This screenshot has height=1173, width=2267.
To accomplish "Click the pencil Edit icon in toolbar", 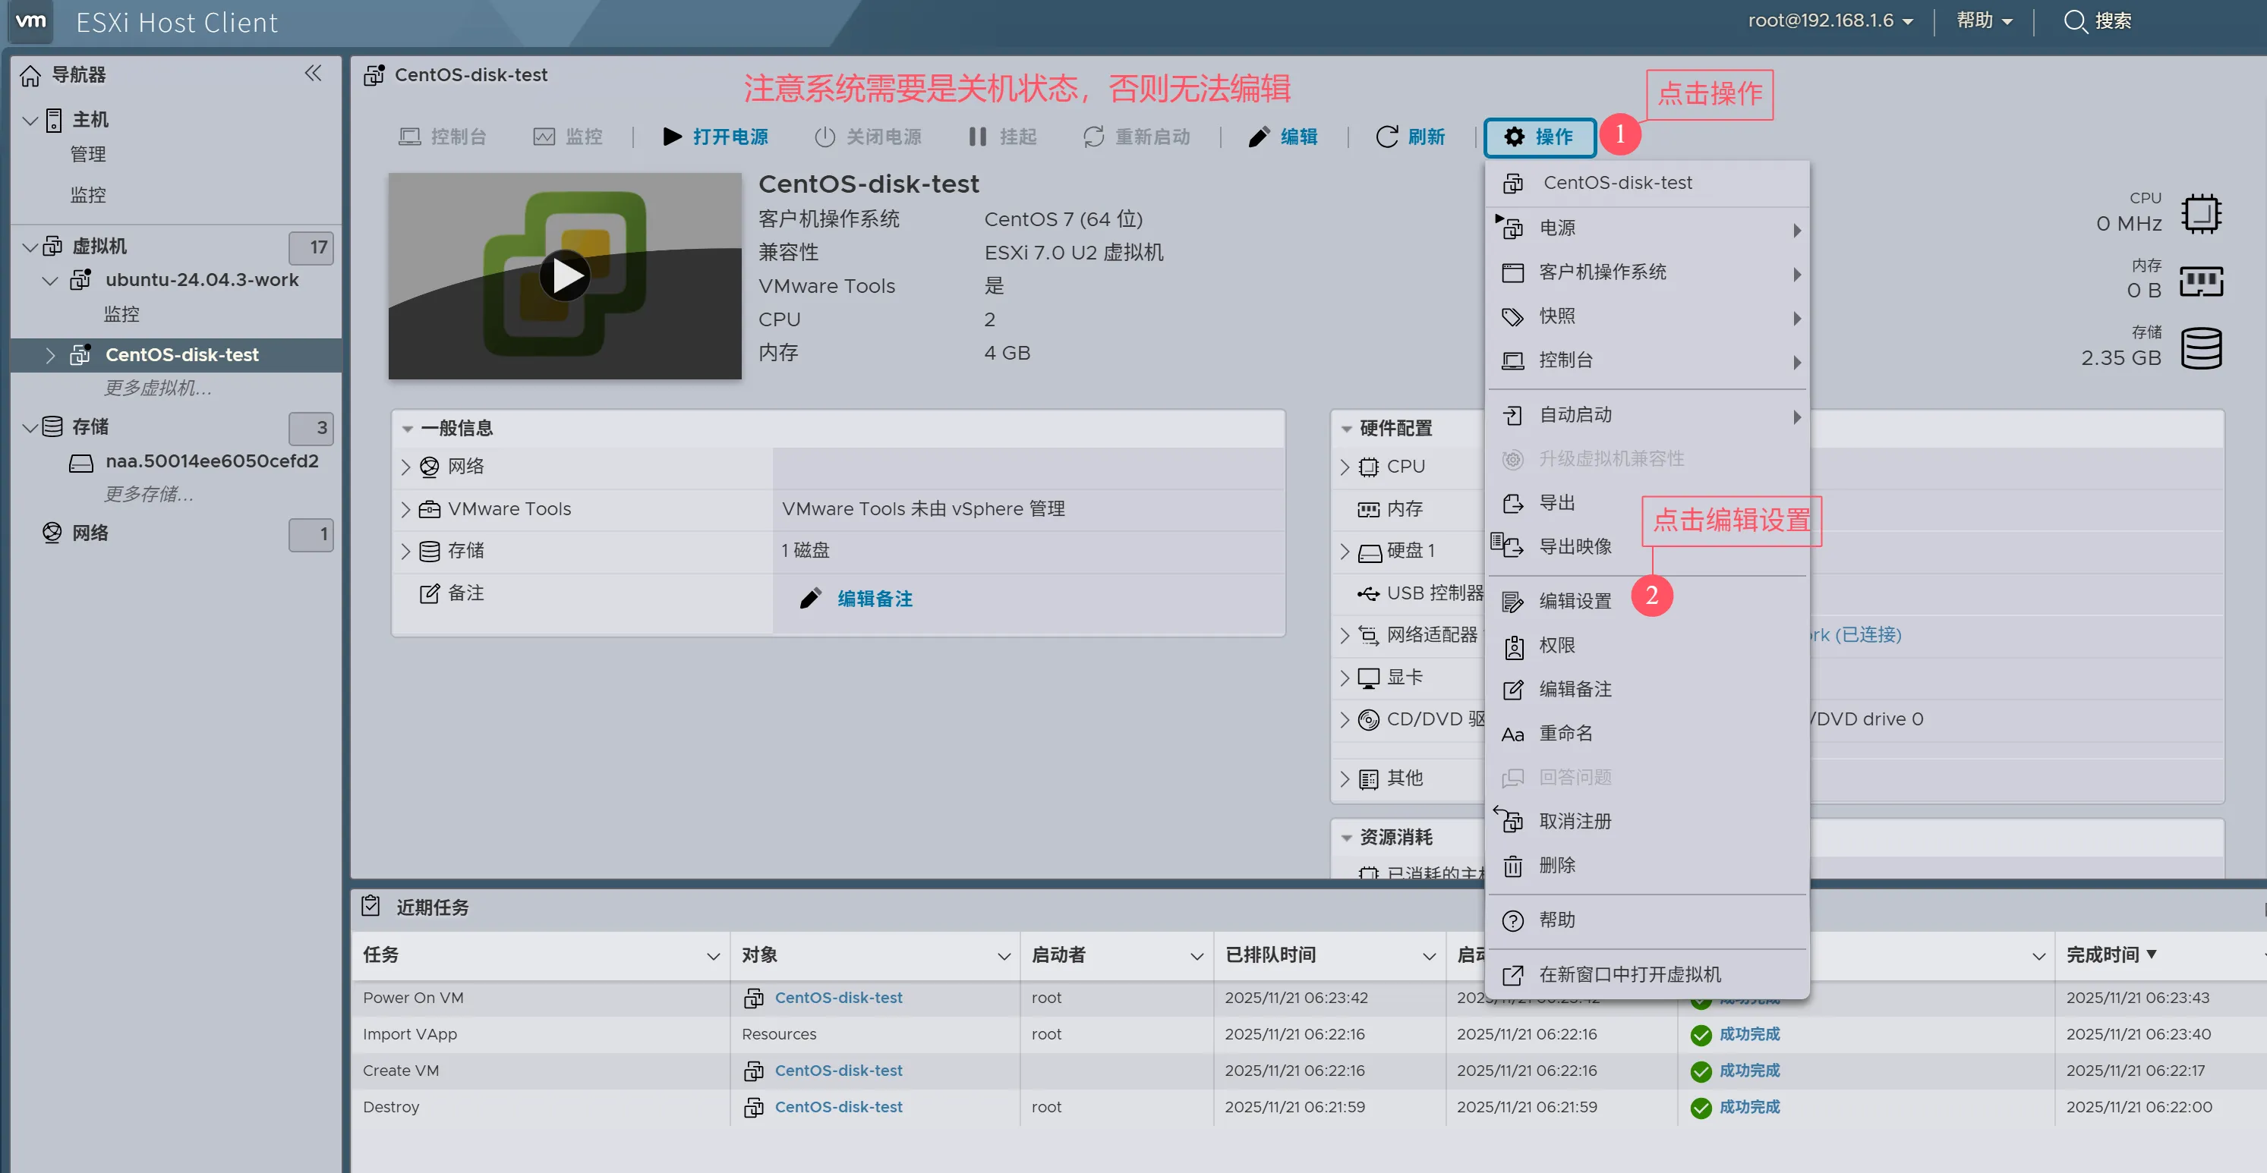I will [1259, 137].
